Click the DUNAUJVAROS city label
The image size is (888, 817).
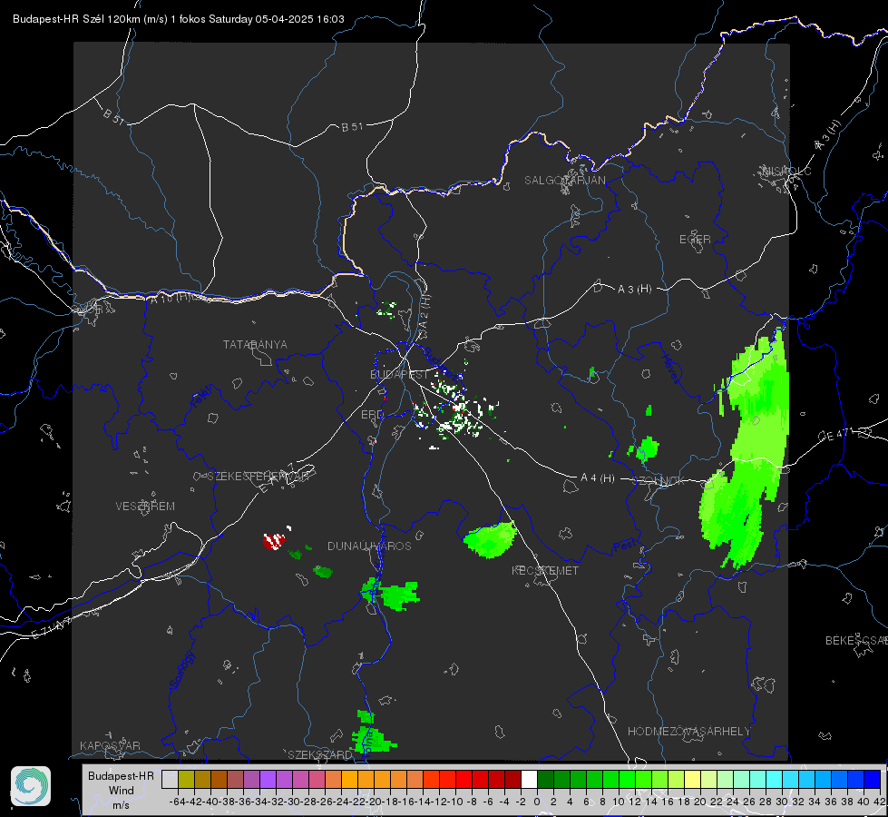click(x=369, y=546)
